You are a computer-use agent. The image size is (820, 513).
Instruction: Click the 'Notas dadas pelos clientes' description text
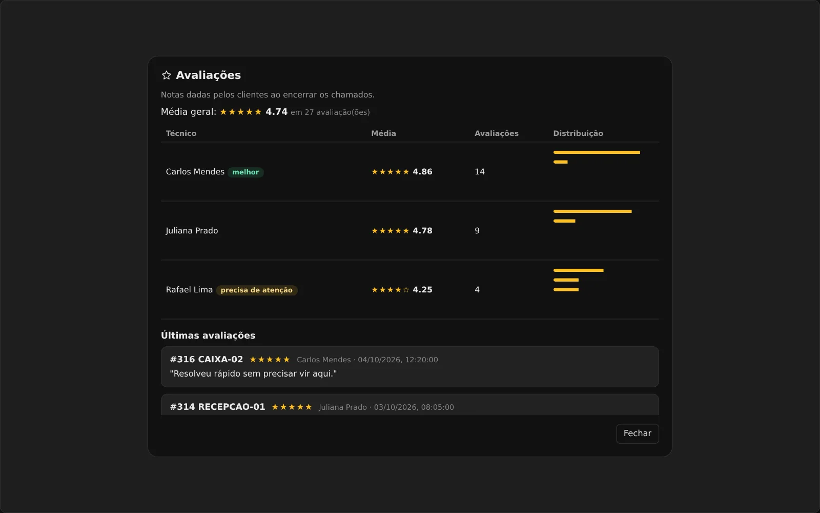pyautogui.click(x=268, y=95)
